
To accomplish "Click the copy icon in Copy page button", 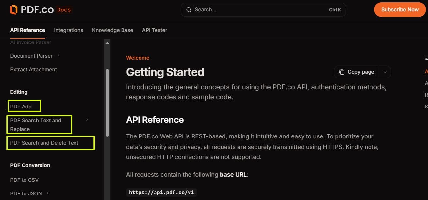I will [342, 72].
